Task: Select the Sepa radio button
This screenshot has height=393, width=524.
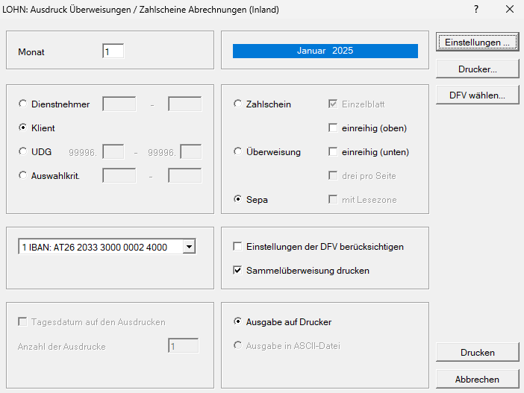Action: click(238, 200)
